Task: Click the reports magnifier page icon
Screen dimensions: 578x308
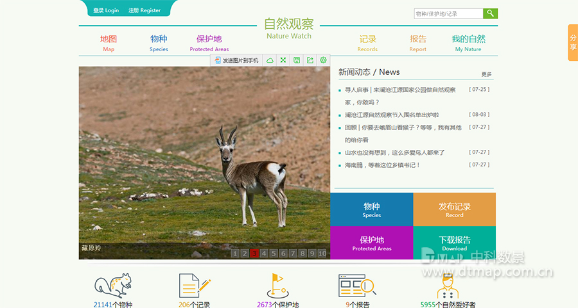Action: 356,285
